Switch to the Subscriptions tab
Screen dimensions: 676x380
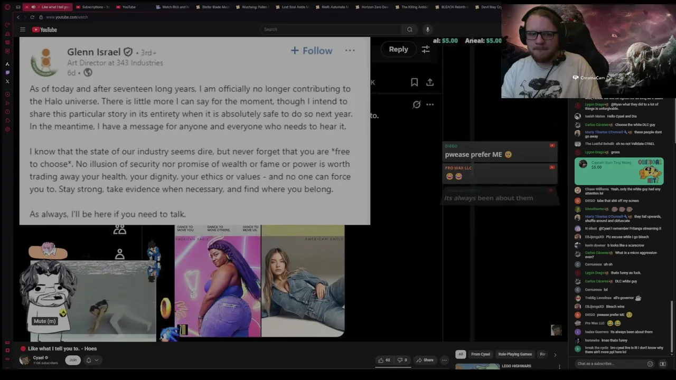coord(92,7)
